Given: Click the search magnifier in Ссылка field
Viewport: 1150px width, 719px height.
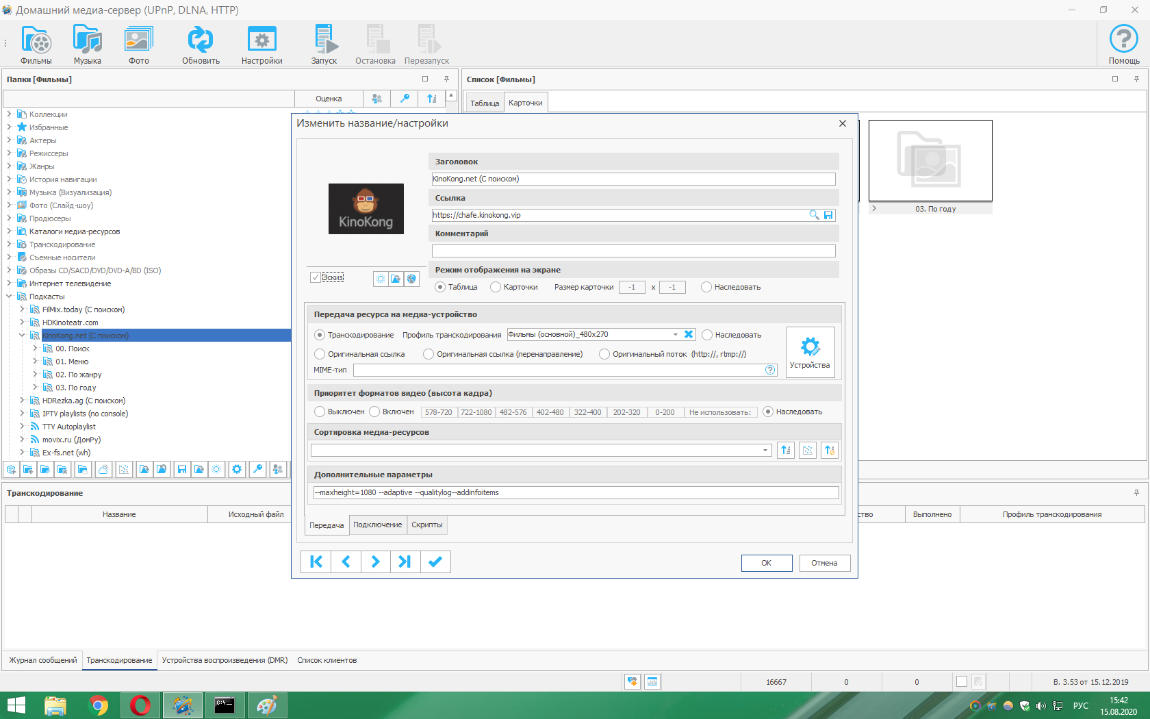Looking at the screenshot, I should tap(814, 215).
